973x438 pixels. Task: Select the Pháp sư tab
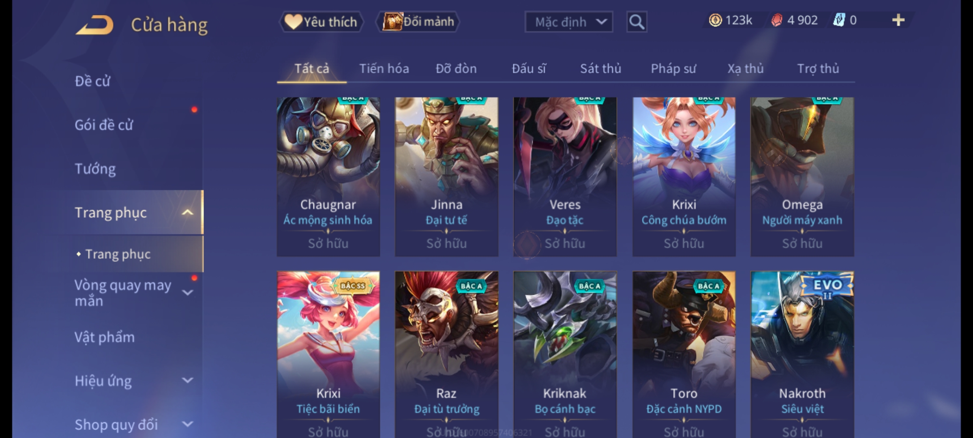point(673,69)
